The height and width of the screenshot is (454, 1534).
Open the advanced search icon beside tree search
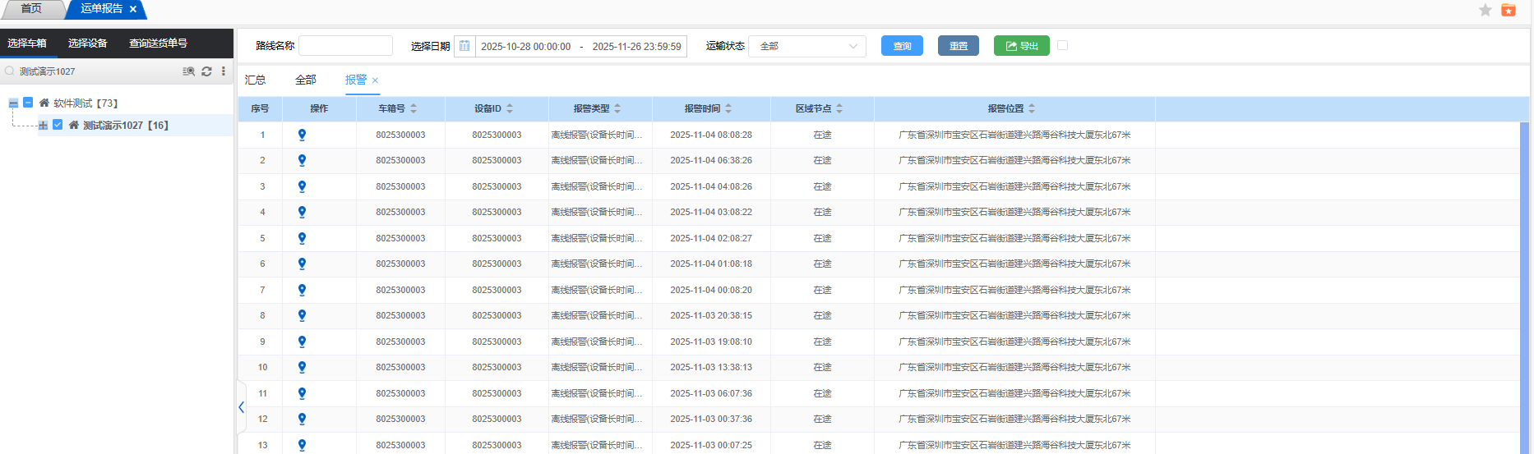188,71
